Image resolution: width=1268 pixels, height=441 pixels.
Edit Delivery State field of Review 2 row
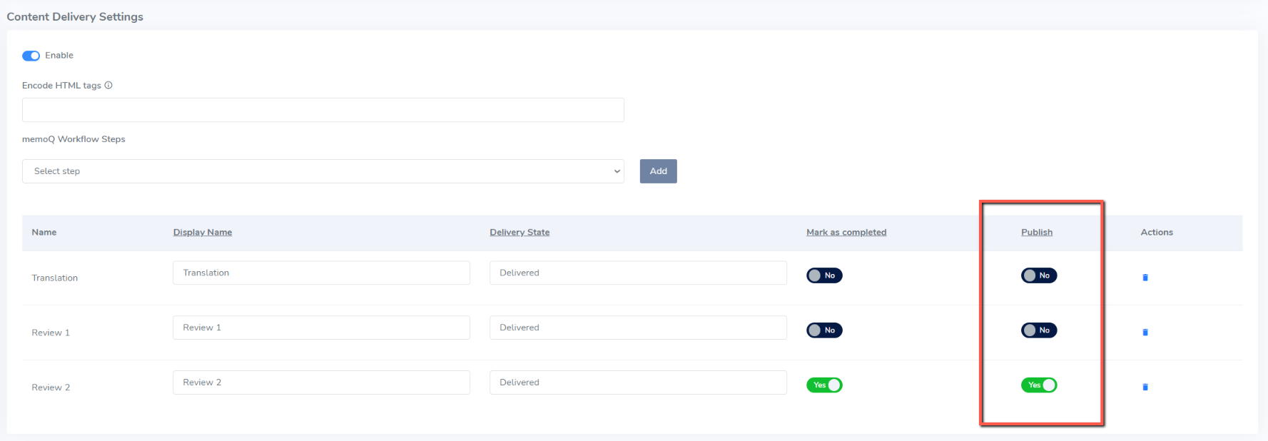(638, 382)
